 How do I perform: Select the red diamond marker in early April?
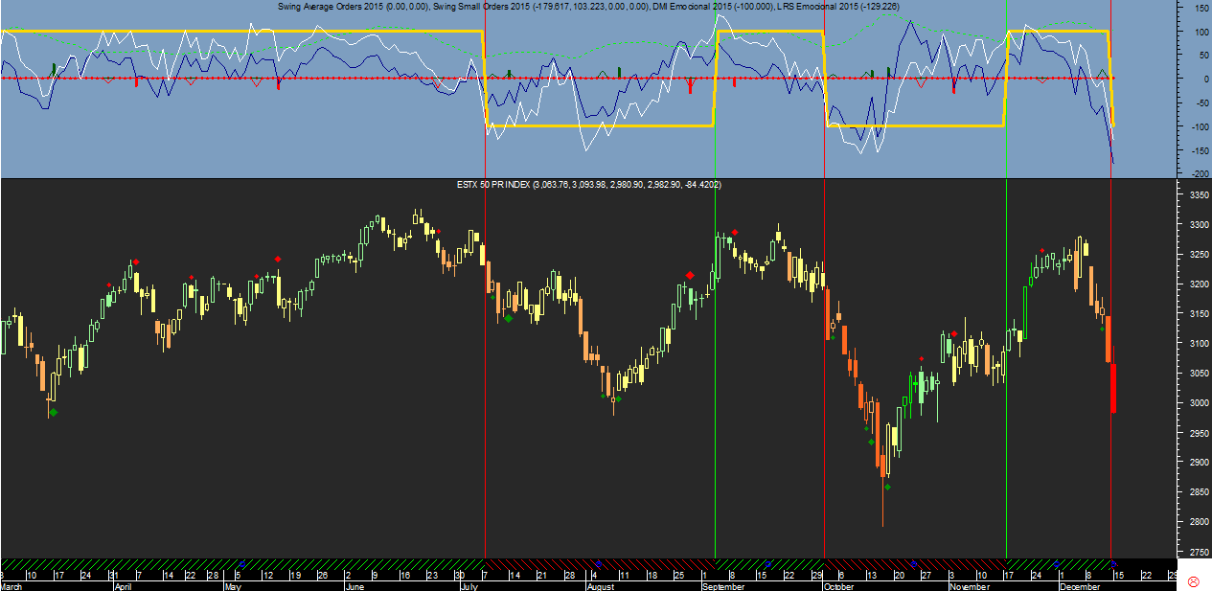click(136, 261)
